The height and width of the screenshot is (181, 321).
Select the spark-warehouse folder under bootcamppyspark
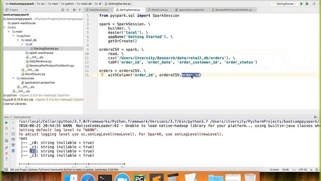tap(24, 23)
